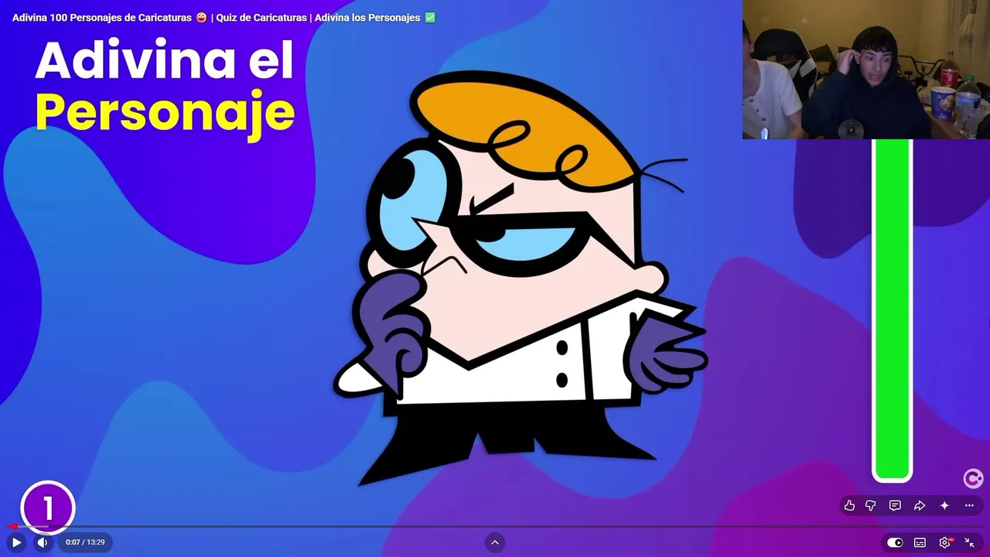Open the video title link at the top
This screenshot has width=990, height=557.
pos(224,18)
